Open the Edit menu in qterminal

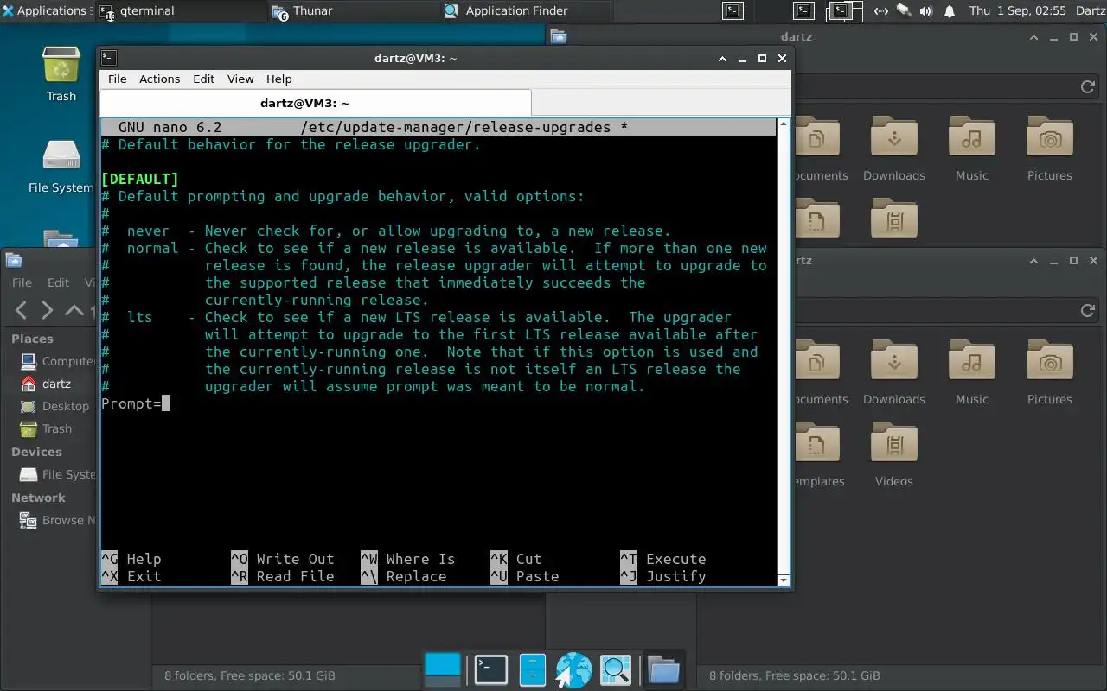pyautogui.click(x=203, y=79)
